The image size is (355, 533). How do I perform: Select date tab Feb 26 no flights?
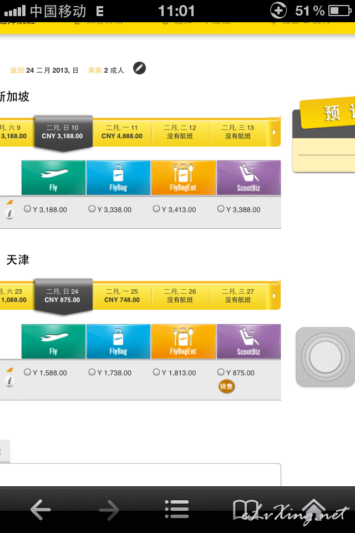180,295
